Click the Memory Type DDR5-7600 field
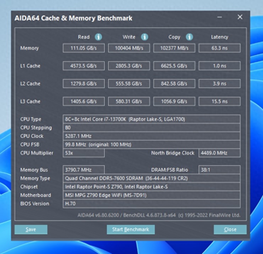The image size is (263, 254). (x=152, y=178)
